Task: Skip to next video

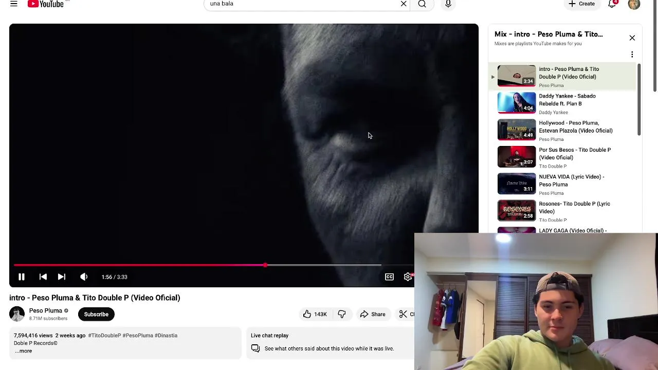Action: tap(62, 277)
